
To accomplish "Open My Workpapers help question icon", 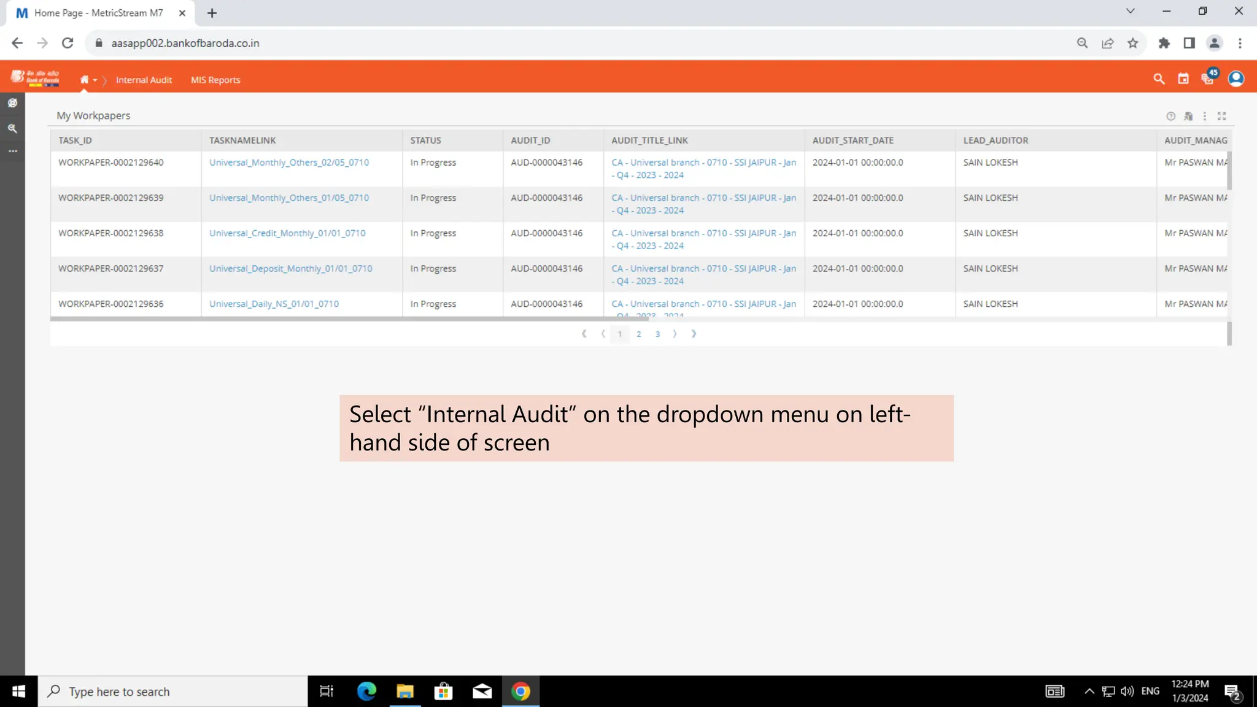I will point(1170,116).
